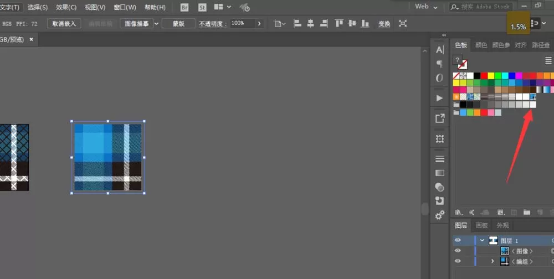The image size is (554, 279).
Task: Open the Actions play panel icon
Action: click(439, 98)
